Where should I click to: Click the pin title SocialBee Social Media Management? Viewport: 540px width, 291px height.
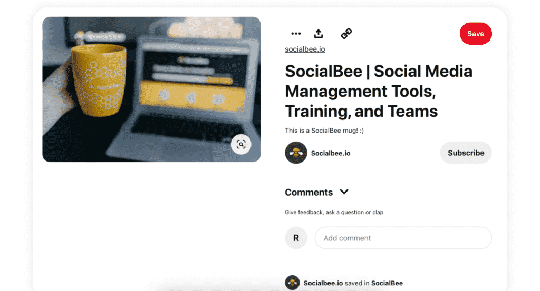[379, 91]
